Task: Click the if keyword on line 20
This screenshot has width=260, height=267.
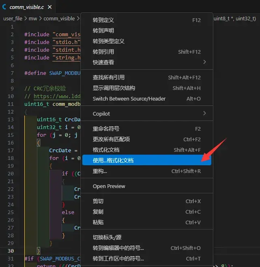Action: tap(65, 173)
